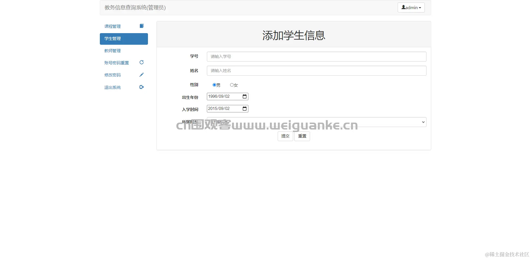Select the 女 radio button
Image resolution: width=531 pixels, height=259 pixels.
[232, 85]
